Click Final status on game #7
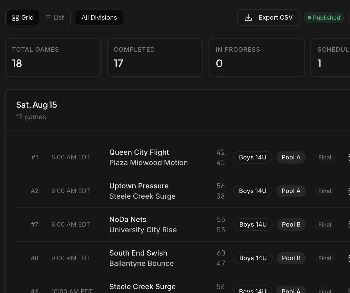Viewport: 350px width, 293px height. click(x=325, y=225)
